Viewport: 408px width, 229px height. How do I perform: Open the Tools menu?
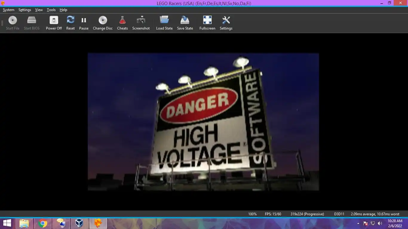tap(51, 10)
